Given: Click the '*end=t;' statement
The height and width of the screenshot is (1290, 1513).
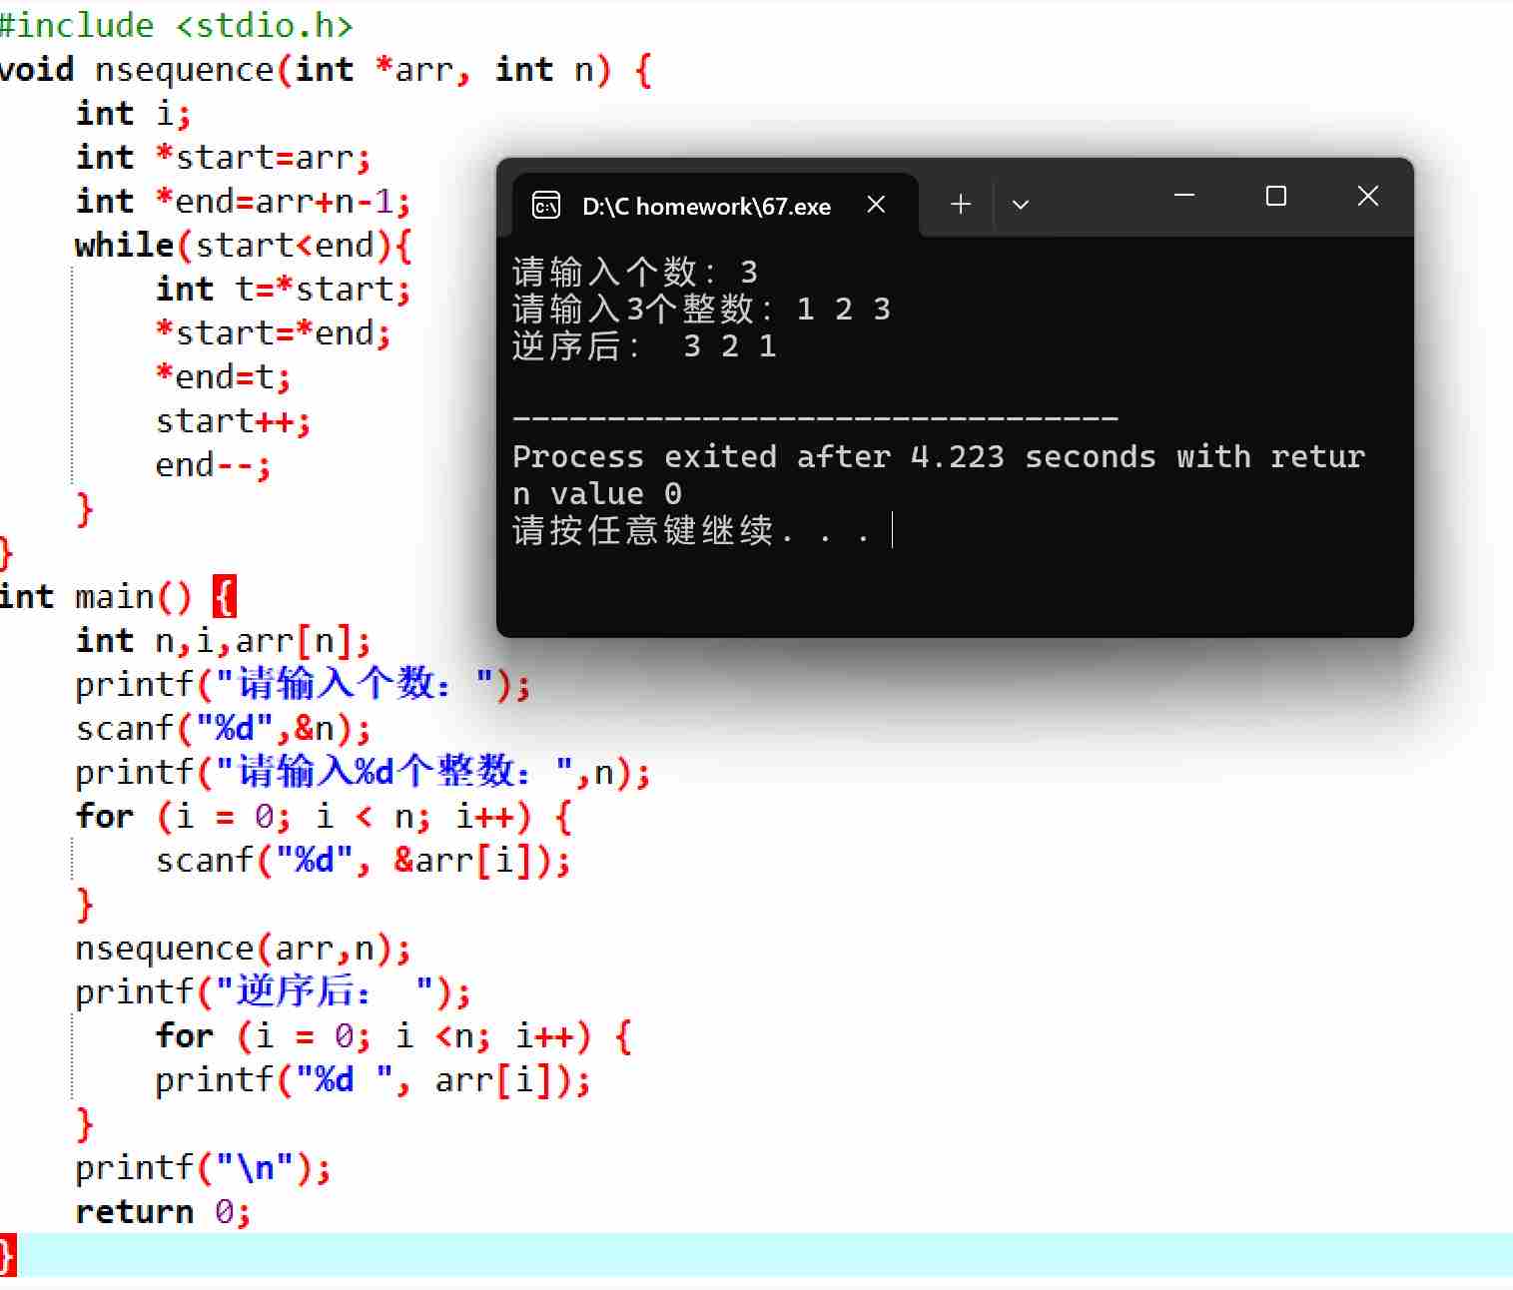Looking at the screenshot, I should point(223,376).
